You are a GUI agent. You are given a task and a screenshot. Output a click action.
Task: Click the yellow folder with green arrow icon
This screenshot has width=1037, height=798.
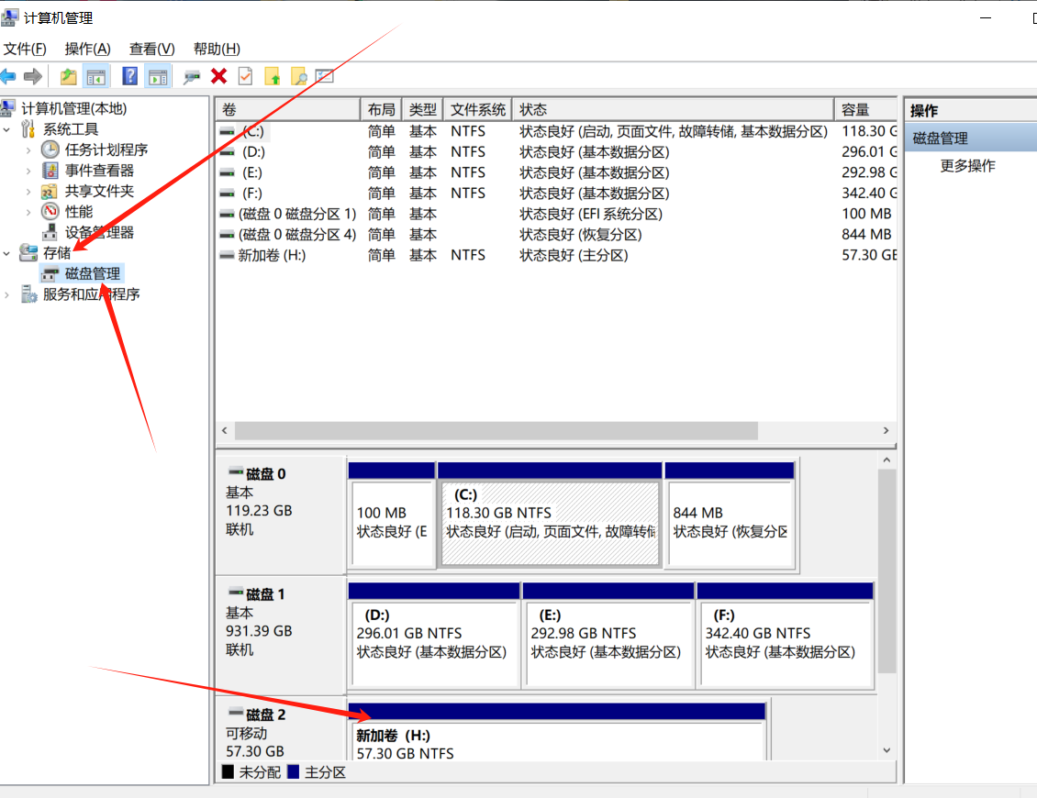point(273,77)
